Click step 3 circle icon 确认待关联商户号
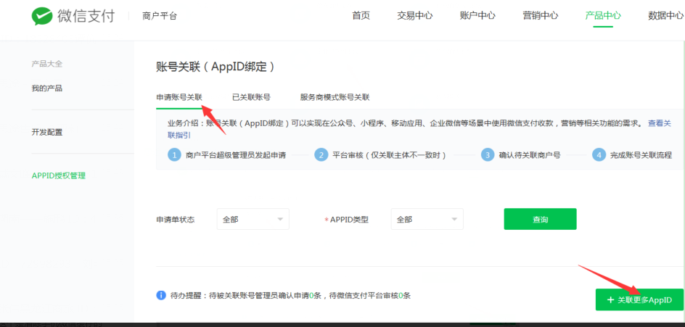Viewport: 685px width, 327px height. 488,154
